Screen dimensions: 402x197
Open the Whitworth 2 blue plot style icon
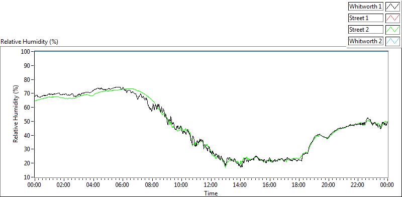click(x=392, y=41)
